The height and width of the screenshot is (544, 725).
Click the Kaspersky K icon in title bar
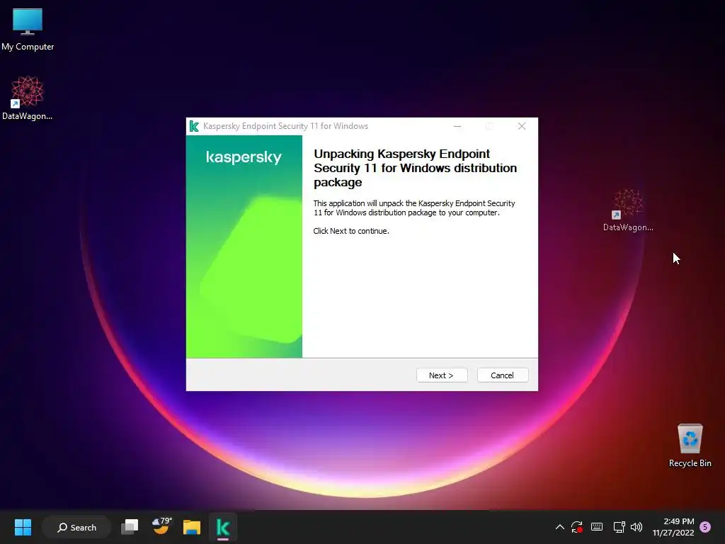(x=194, y=126)
